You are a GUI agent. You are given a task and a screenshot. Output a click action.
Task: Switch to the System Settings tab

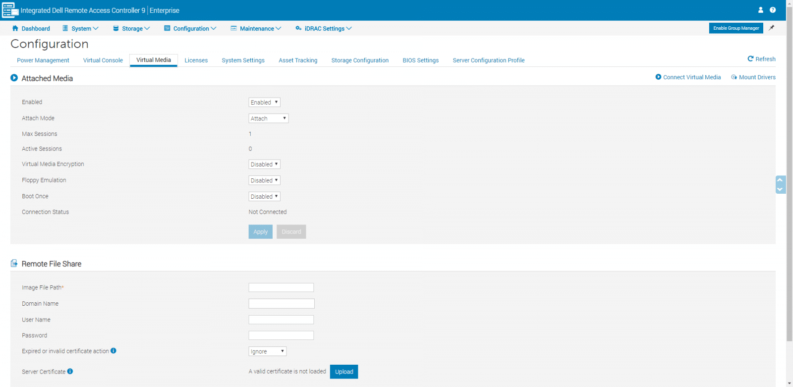[x=243, y=60]
